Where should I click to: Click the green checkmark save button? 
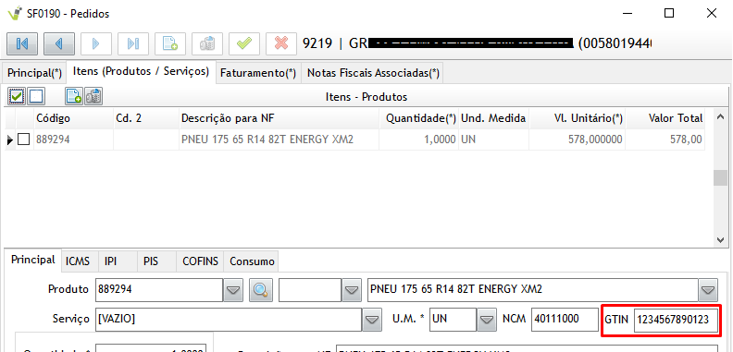click(244, 43)
